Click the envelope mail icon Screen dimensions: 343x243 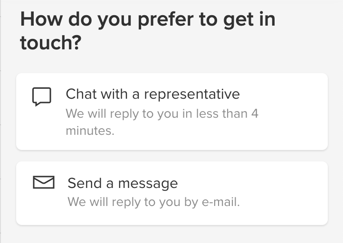click(x=44, y=182)
